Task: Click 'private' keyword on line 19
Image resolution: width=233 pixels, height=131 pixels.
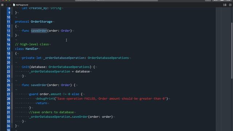Action: [x=28, y=58]
